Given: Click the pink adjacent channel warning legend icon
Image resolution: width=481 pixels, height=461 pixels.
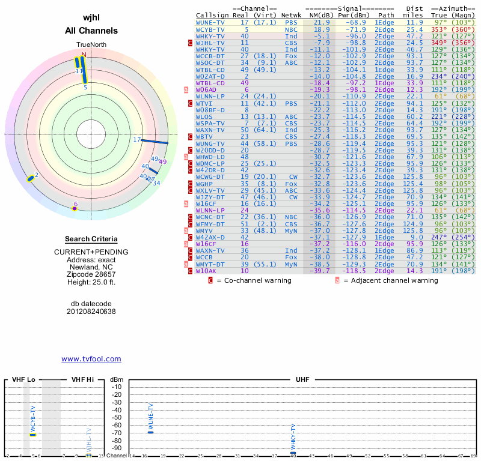Looking at the screenshot, I should point(338,280).
